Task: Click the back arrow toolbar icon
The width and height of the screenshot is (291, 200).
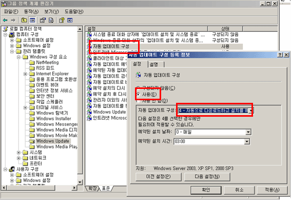Action: (5, 20)
